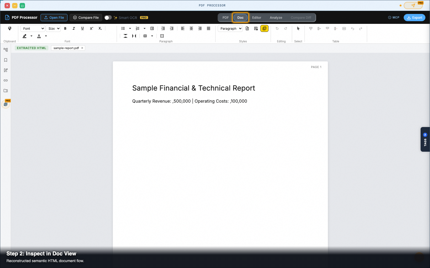Close the sample-report.pdf tab
This screenshot has width=430, height=268.
tap(82, 48)
